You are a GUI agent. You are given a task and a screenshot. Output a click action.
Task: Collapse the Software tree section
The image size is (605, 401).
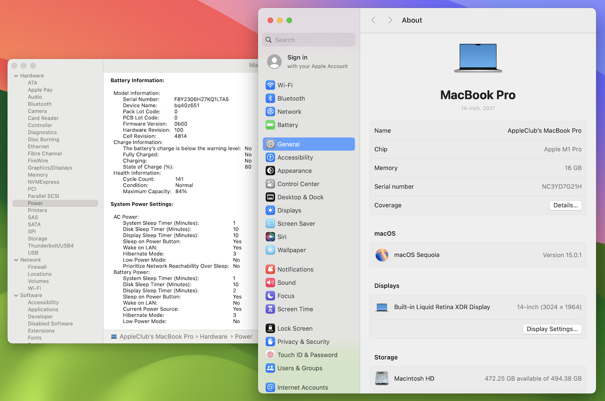(16, 295)
